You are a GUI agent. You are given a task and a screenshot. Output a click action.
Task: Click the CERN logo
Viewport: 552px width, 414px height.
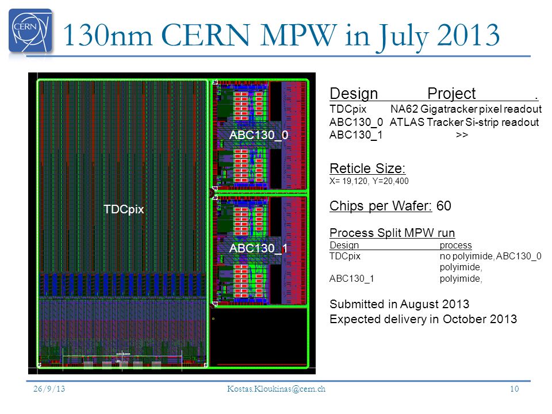pyautogui.click(x=30, y=31)
